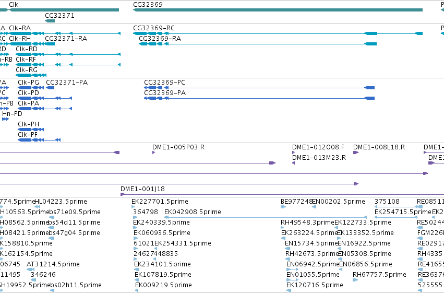This screenshot has height=293, width=444.
Task: Click EST EK042908.5prime
Action: [x=193, y=212]
